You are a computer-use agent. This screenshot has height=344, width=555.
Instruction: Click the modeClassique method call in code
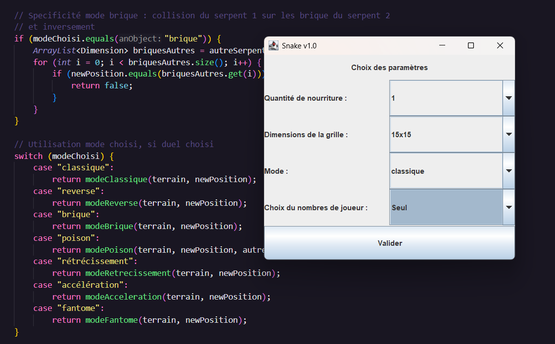pyautogui.click(x=116, y=179)
